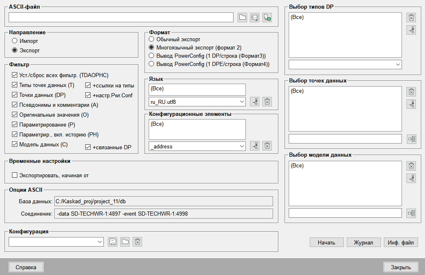425x275 pixels.
Task: Click the trash icon in Выбор модели данных
Action: 411,166
